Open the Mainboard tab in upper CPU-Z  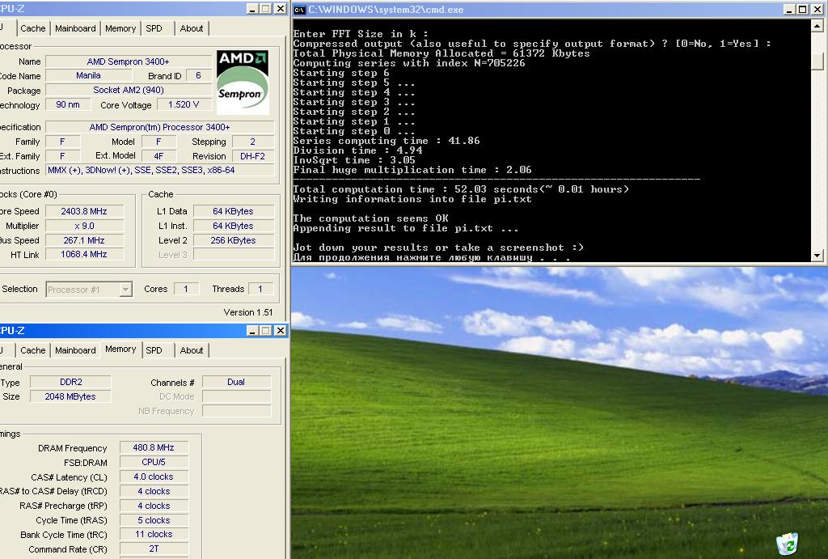75,28
